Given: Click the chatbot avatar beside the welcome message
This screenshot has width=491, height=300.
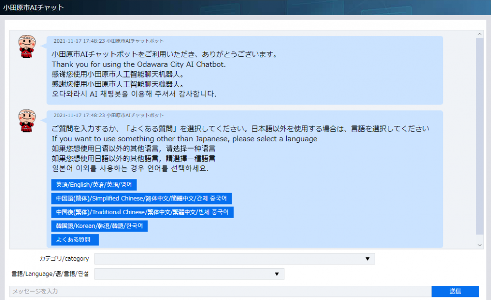Looking at the screenshot, I should tap(27, 46).
